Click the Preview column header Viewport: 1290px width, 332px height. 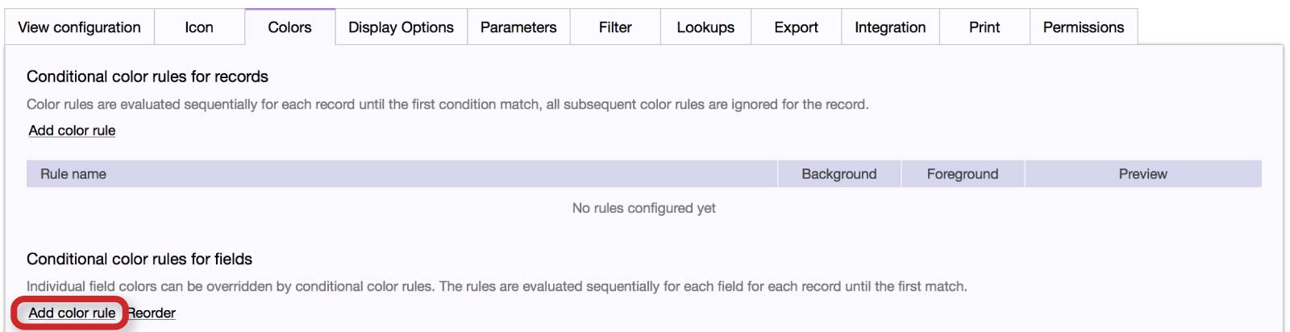1142,174
